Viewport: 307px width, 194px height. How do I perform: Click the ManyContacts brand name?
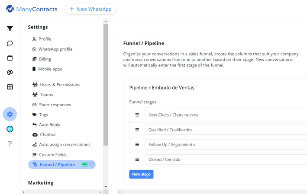pos(37,9)
